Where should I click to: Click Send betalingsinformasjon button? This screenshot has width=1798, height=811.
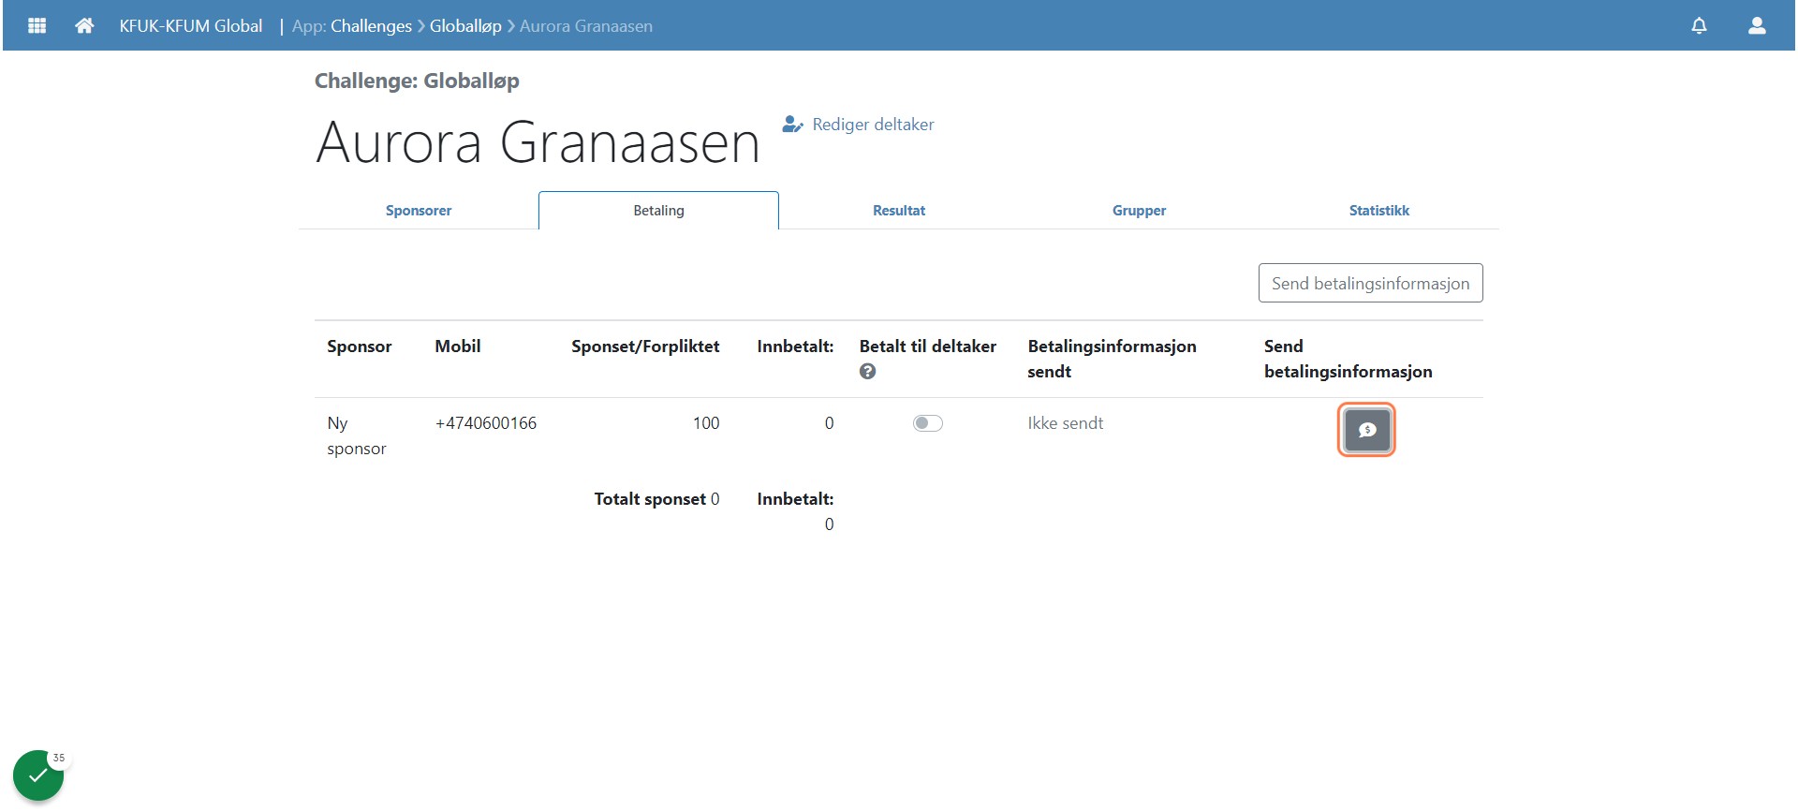coord(1371,283)
